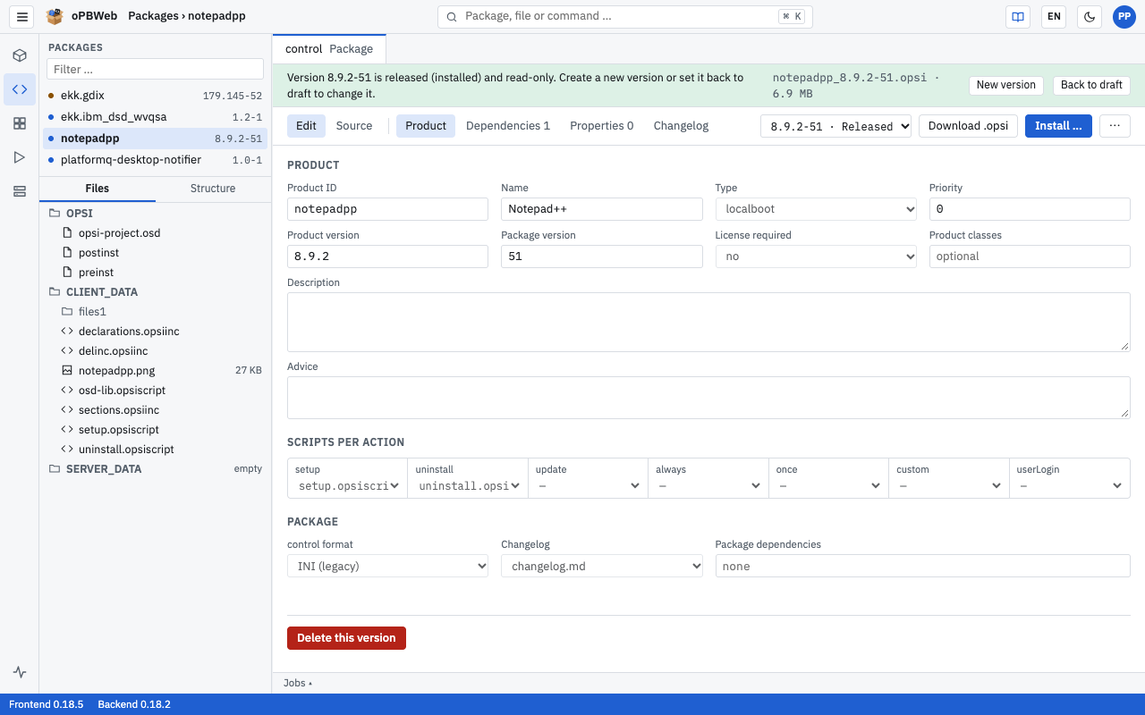Image resolution: width=1145 pixels, height=715 pixels.
Task: Select the Product tab
Action: click(x=426, y=126)
